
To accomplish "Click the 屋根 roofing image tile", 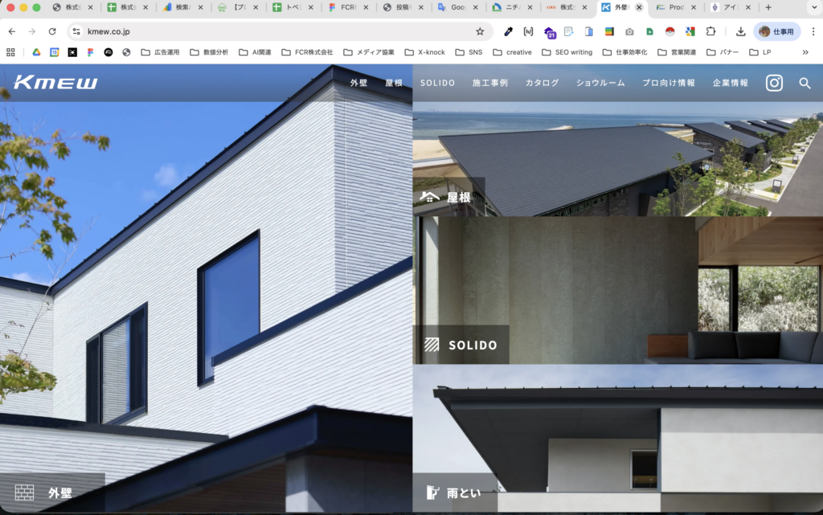I will (617, 159).
